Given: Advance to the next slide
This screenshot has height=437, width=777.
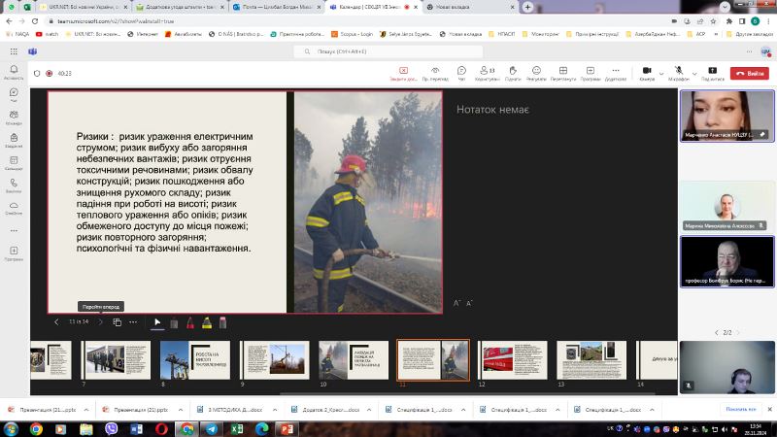Looking at the screenshot, I should (101, 322).
